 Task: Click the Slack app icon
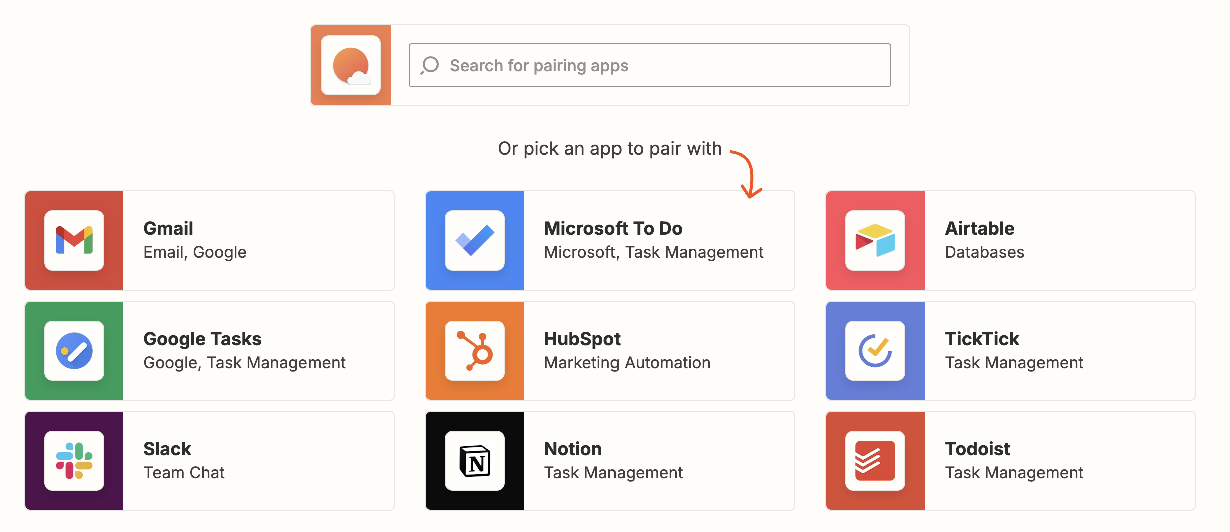pos(74,461)
